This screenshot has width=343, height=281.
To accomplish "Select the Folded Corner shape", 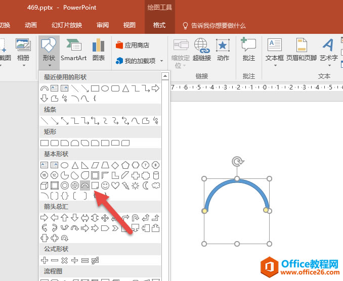I will [x=95, y=185].
